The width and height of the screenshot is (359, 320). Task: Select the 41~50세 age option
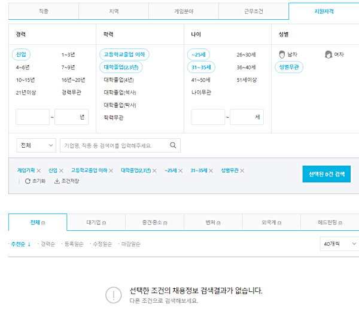point(201,80)
